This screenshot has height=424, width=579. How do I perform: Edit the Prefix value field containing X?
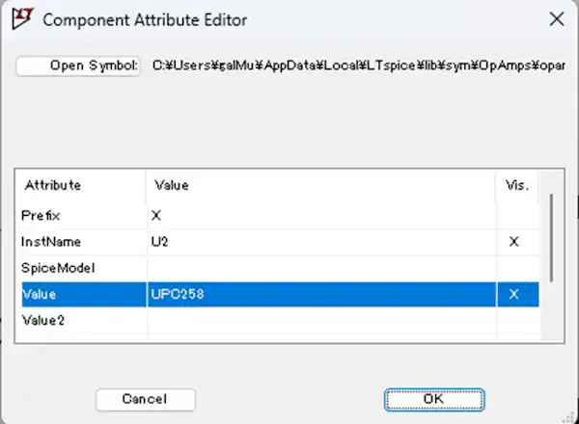click(318, 216)
